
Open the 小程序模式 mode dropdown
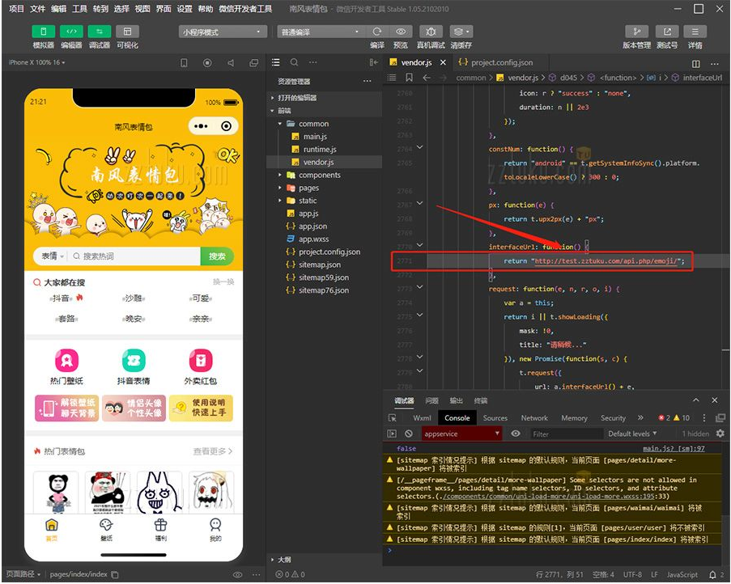coord(223,32)
